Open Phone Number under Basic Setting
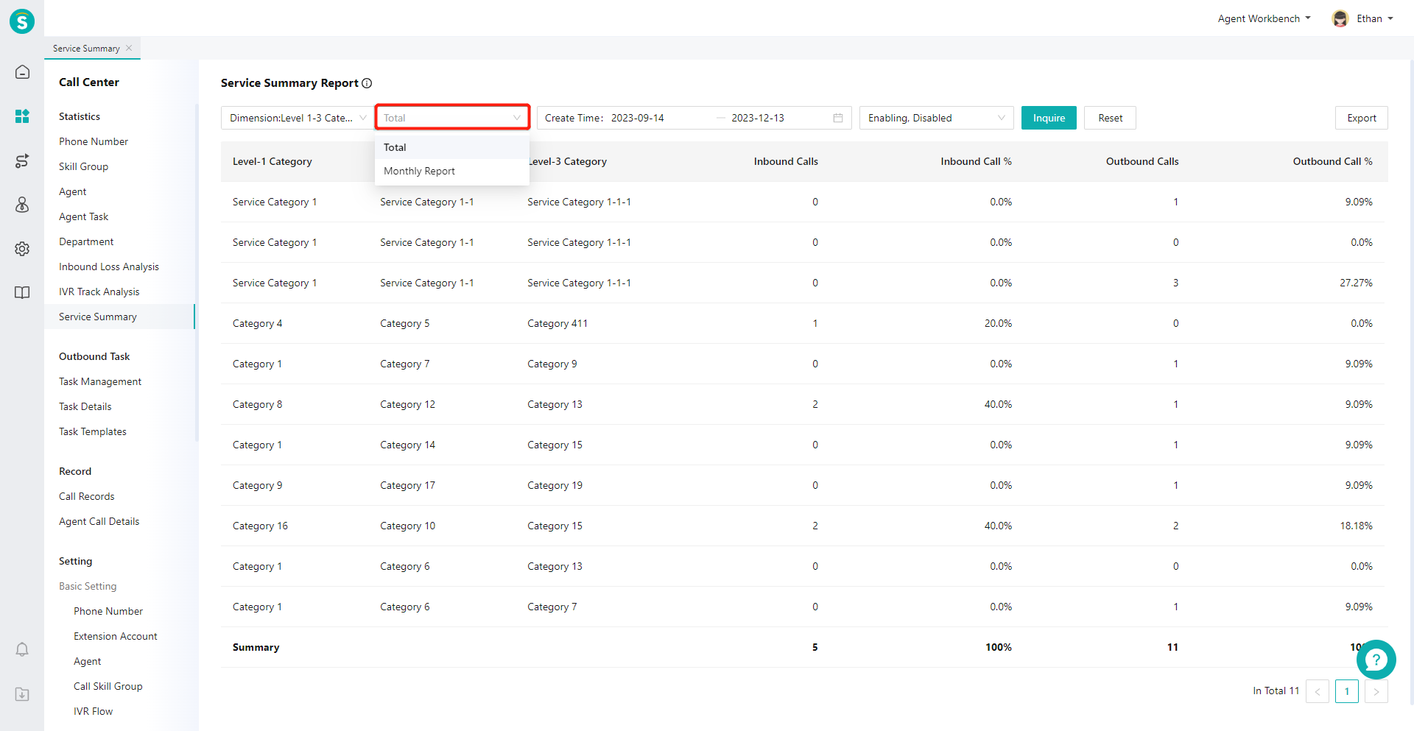The width and height of the screenshot is (1414, 731). click(108, 611)
